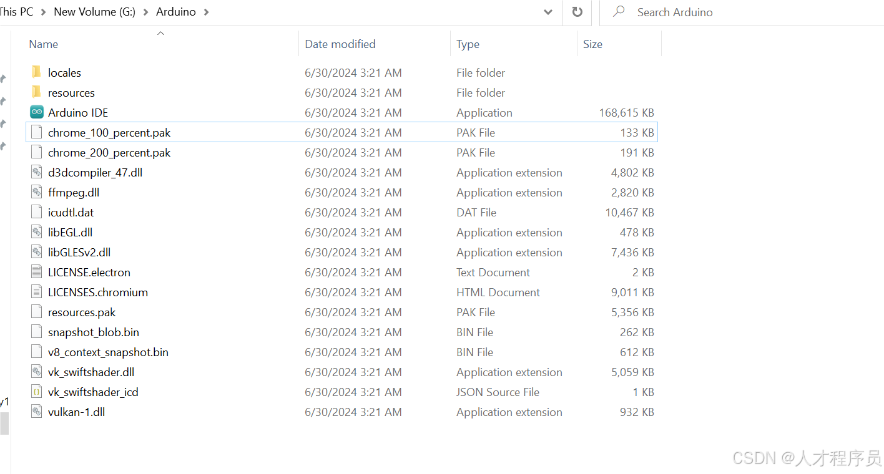Select chrome_200_percent.pak file name

click(109, 153)
